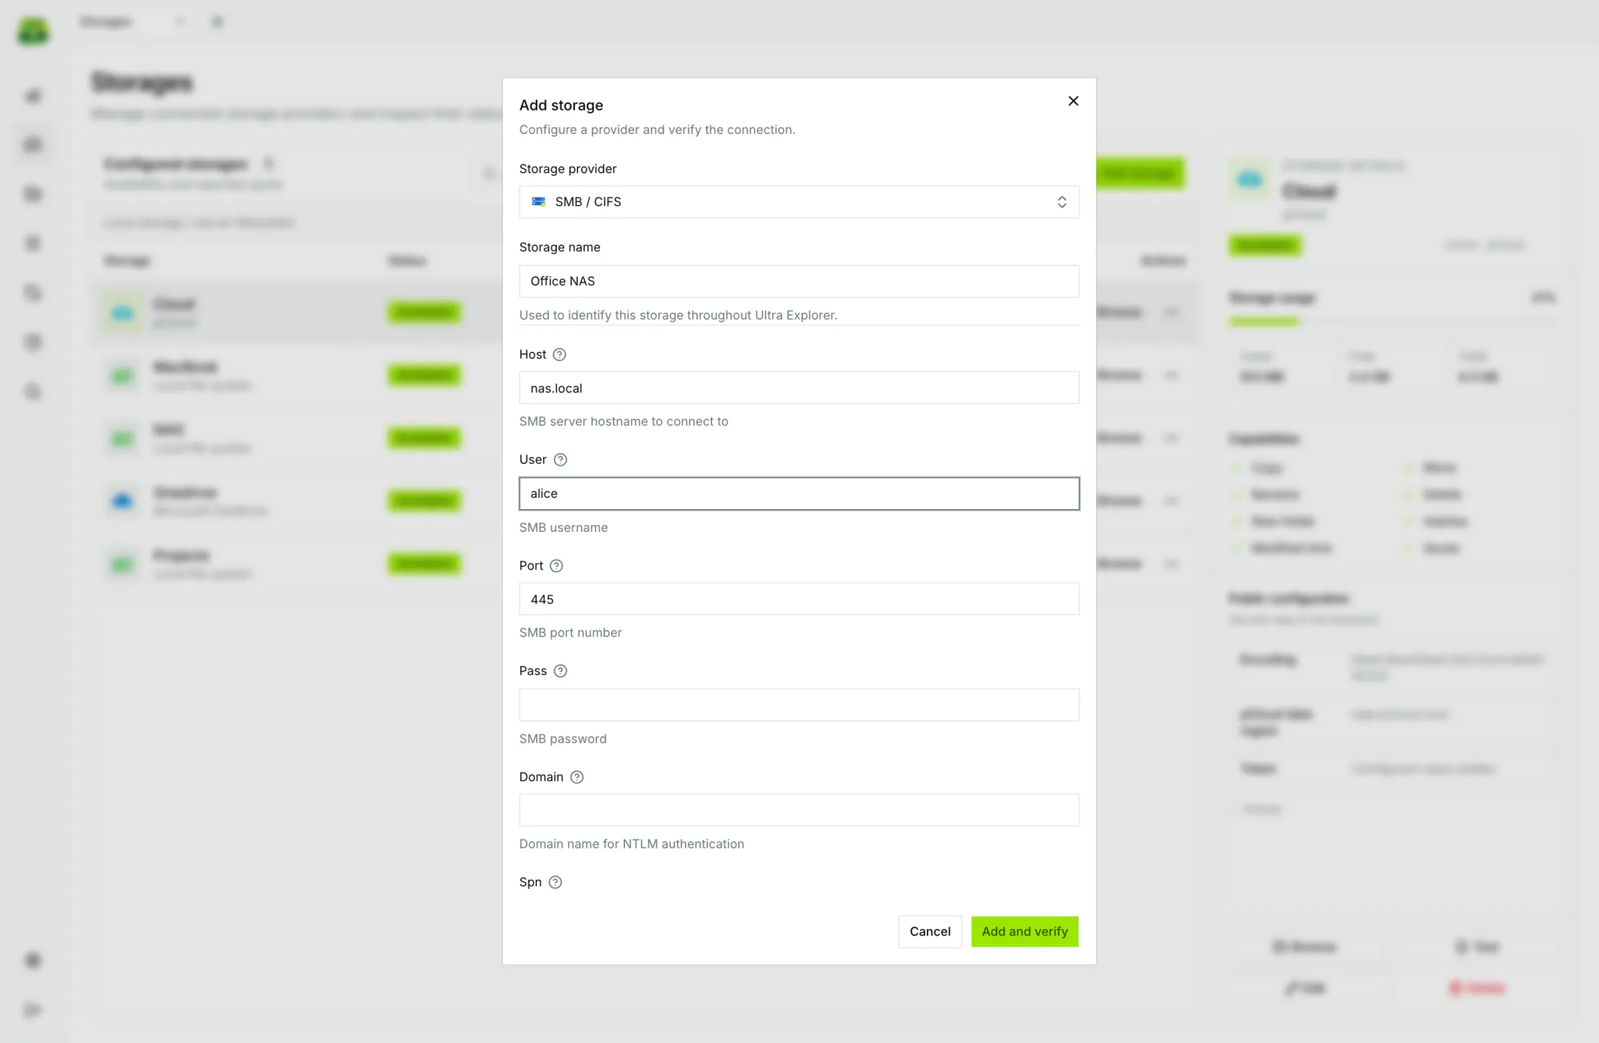Click the Port input showing 445

[x=799, y=598]
